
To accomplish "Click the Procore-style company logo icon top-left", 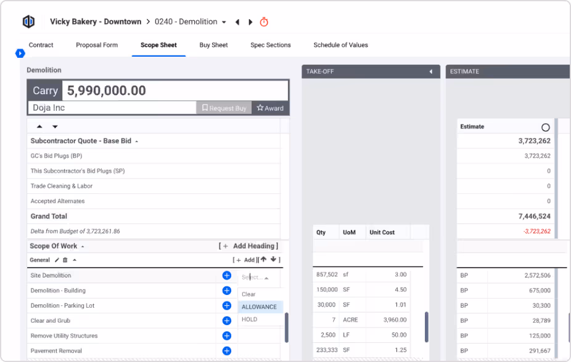I will click(28, 21).
